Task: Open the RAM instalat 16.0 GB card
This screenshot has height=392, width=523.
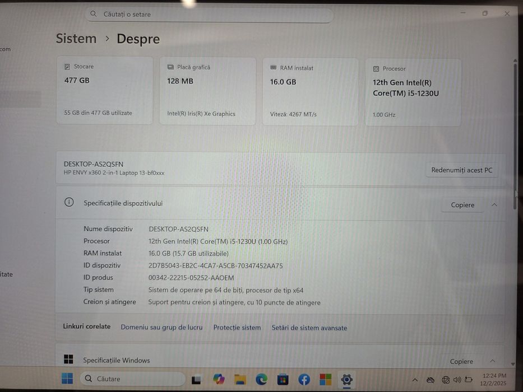Action: (x=311, y=92)
